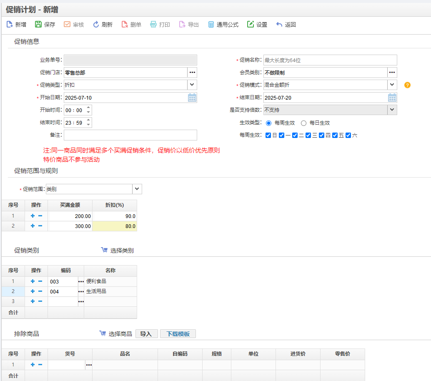Screen dimensions: 431x381
Task: Click the 删单 delete order icon
Action: point(125,25)
